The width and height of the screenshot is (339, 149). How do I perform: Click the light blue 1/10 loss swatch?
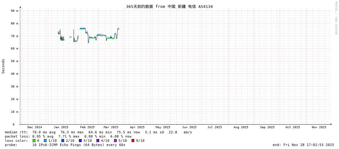(x=45, y=141)
